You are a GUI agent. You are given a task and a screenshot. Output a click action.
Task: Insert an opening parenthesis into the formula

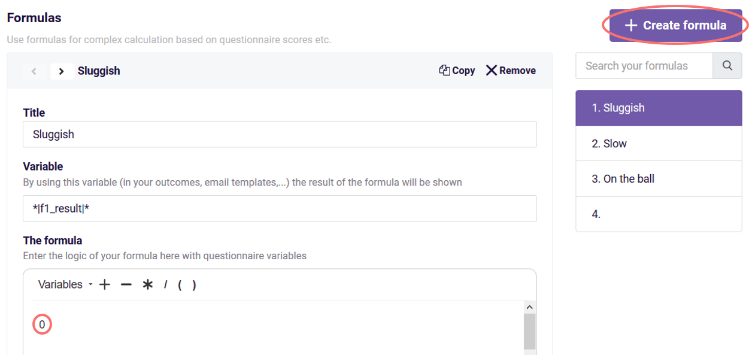coord(181,284)
